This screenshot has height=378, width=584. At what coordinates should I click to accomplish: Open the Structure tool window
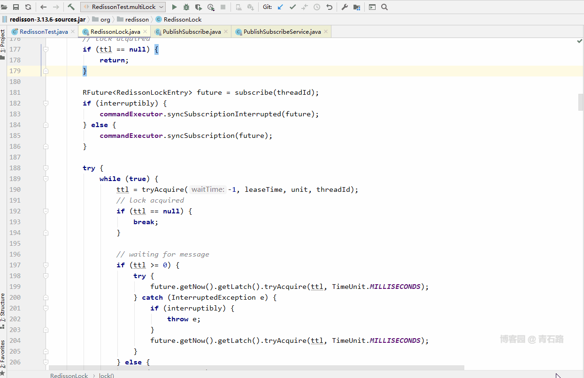pyautogui.click(x=3, y=310)
